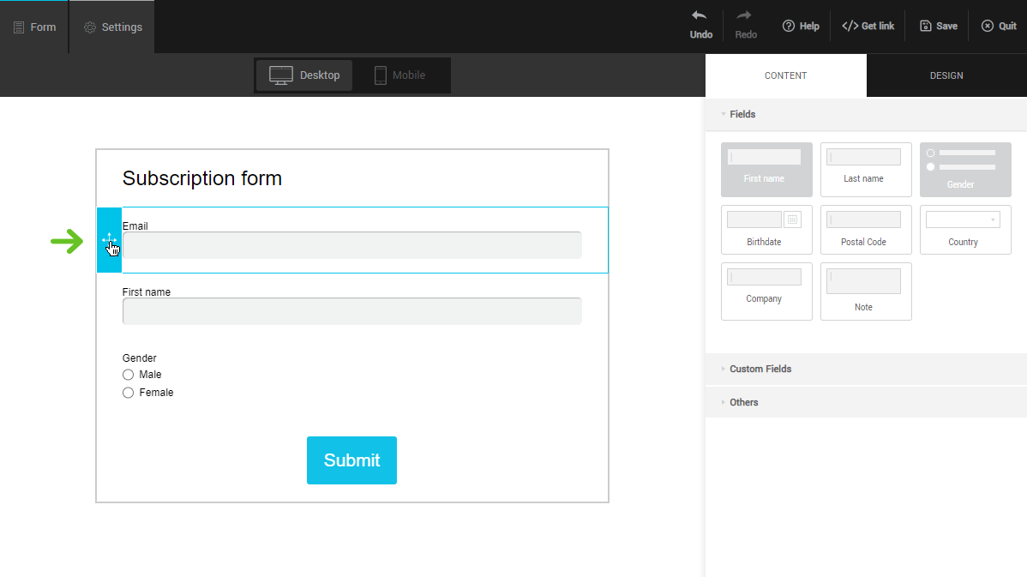Switch preview to Desktop view
The height and width of the screenshot is (577, 1027).
coord(305,75)
